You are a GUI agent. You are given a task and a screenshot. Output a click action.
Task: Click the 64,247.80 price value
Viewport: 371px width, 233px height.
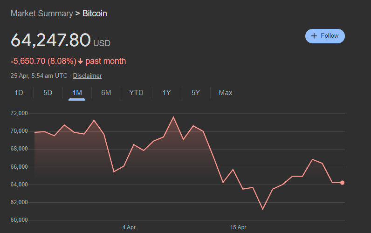pyautogui.click(x=51, y=40)
